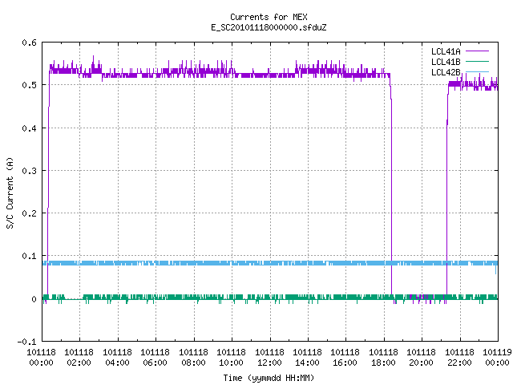Click the chart title "Currents for MEX"

(x=269, y=17)
